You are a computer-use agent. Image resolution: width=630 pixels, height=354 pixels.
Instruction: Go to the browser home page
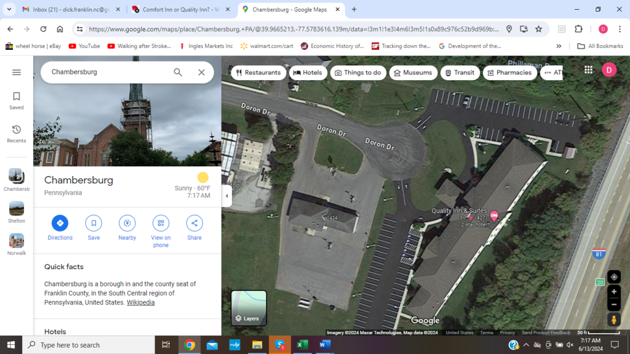(60, 29)
